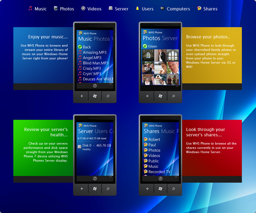Screen dimensions: 256x213
Task: Select the Server pivot tab on the Photos phone
Action: (x=170, y=38)
